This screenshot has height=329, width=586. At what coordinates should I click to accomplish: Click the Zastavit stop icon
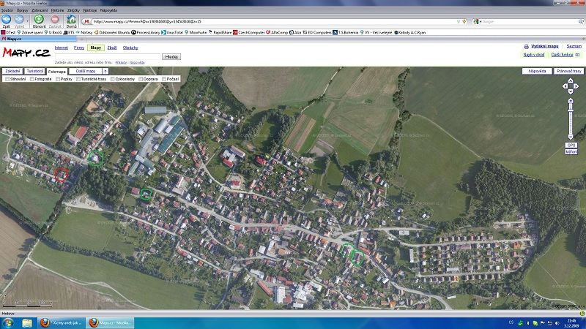pos(55,19)
